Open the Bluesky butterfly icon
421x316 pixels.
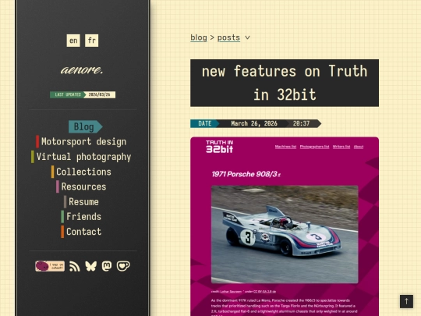[x=90, y=266]
